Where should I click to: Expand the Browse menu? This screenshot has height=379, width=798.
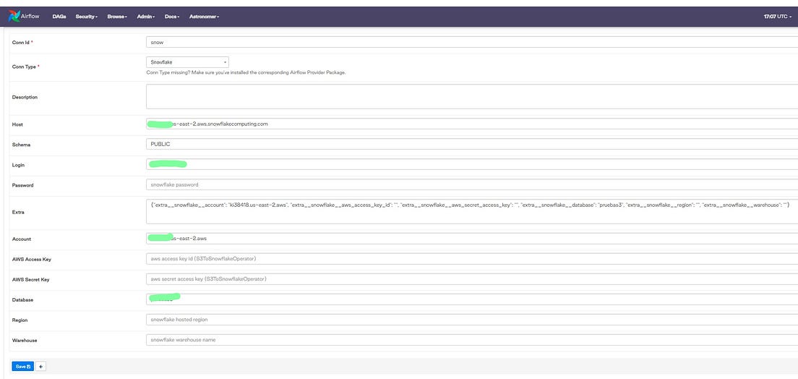[117, 17]
